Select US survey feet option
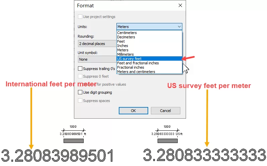This screenshot has width=267, height=166. [x=129, y=59]
